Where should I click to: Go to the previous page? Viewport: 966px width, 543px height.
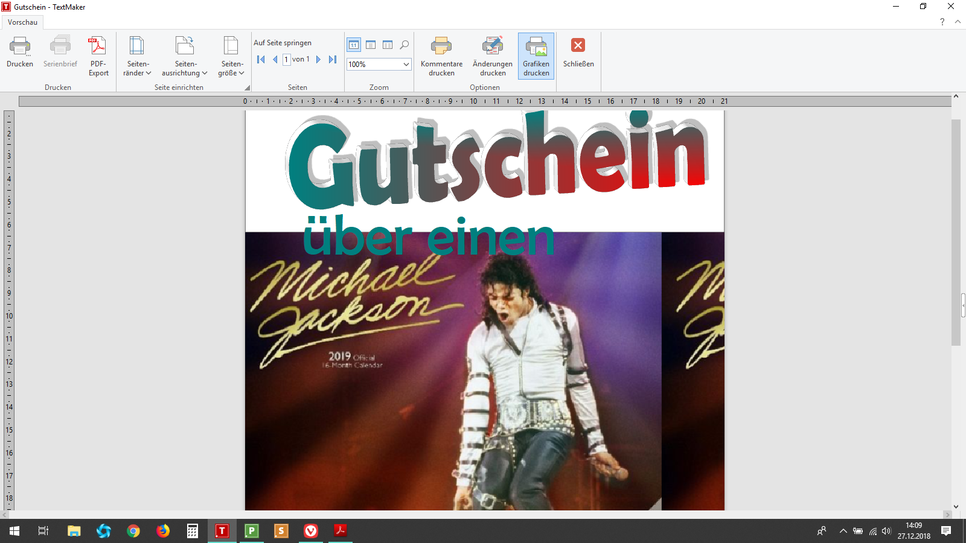click(275, 59)
